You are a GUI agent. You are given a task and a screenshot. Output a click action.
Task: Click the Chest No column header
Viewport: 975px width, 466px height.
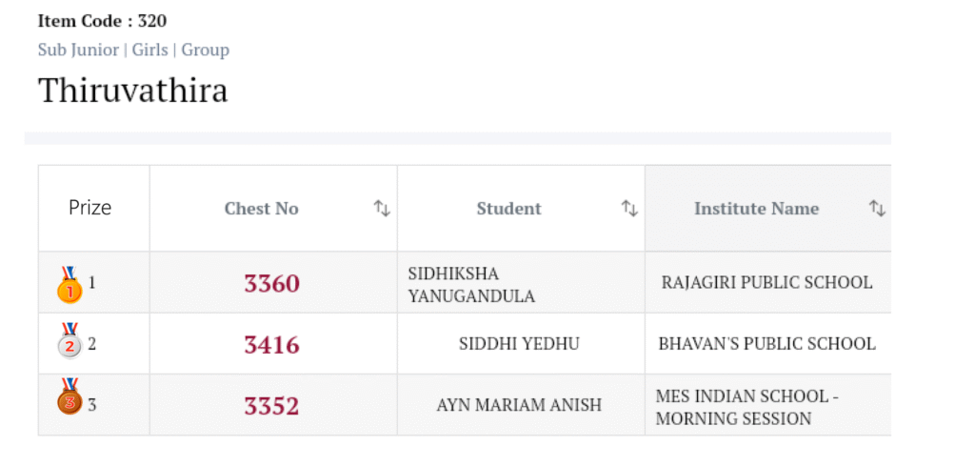[261, 208]
